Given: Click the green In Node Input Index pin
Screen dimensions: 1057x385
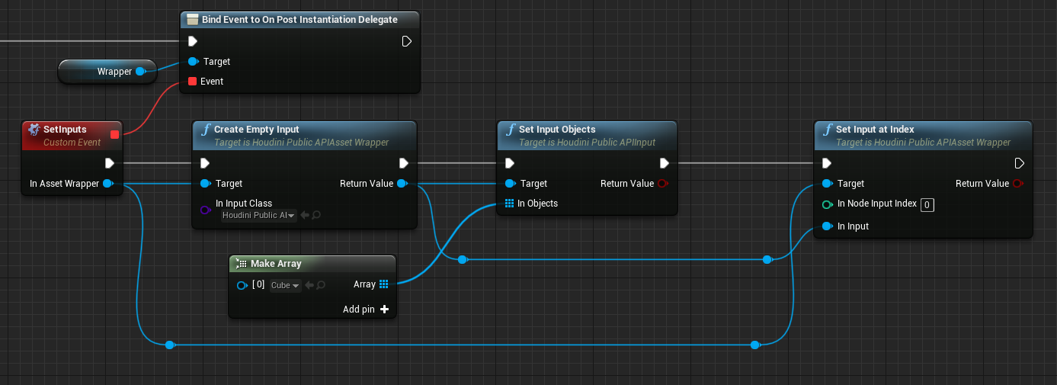Looking at the screenshot, I should (827, 204).
